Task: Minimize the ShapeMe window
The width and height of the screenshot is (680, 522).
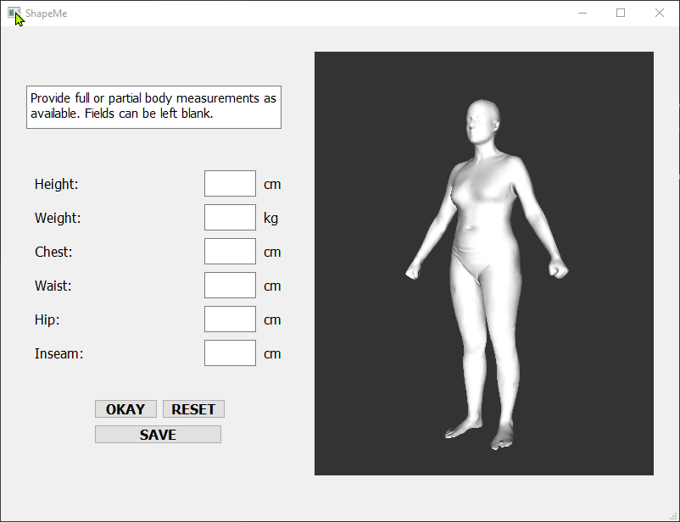Action: pyautogui.click(x=582, y=13)
